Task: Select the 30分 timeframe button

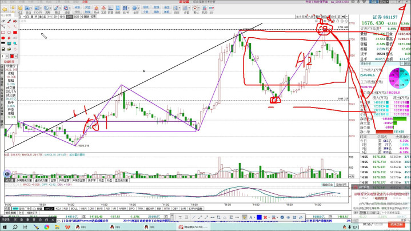Action: coord(69,17)
